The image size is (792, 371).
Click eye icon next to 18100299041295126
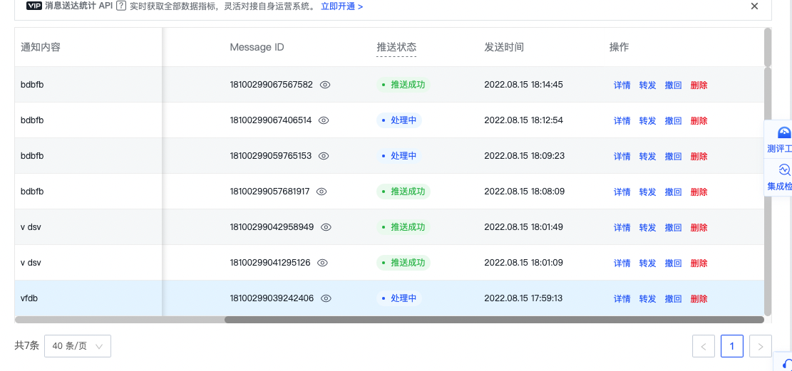[x=322, y=263]
